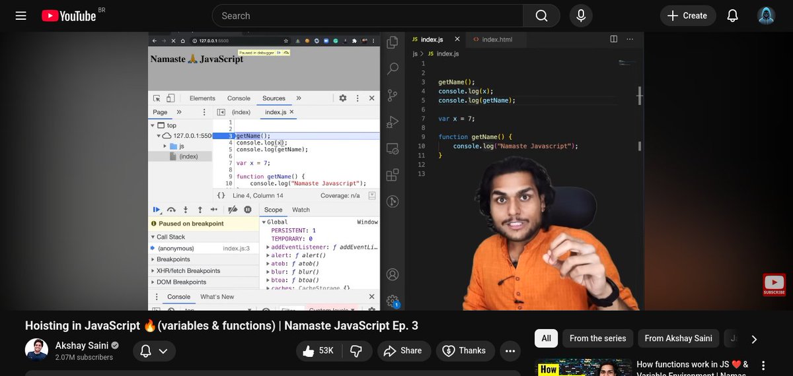Screen dimensions: 793x376
Task: Select the From the series chip
Action: coord(597,338)
